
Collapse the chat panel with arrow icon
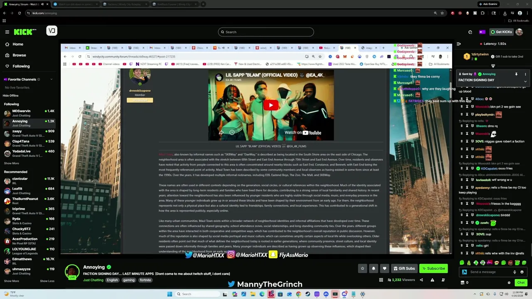click(x=458, y=44)
